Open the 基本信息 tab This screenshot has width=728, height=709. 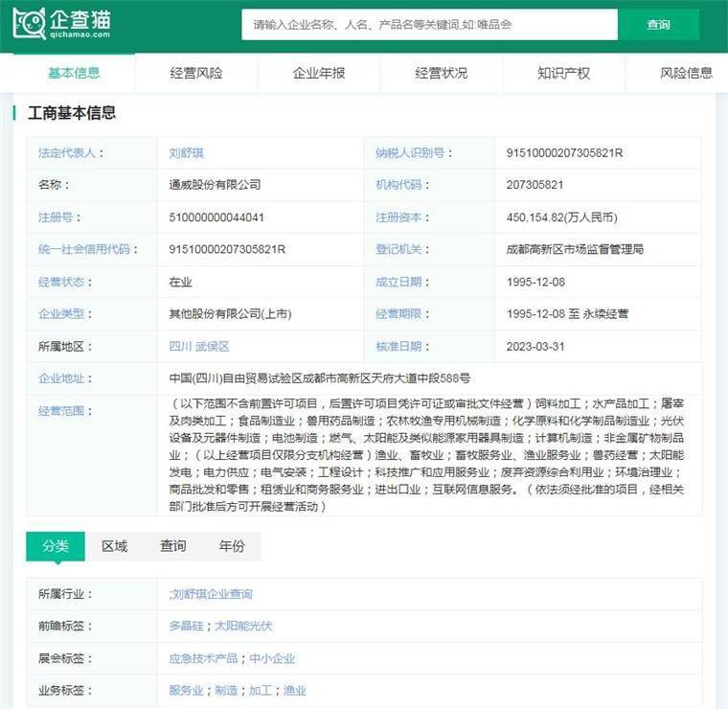[x=74, y=73]
